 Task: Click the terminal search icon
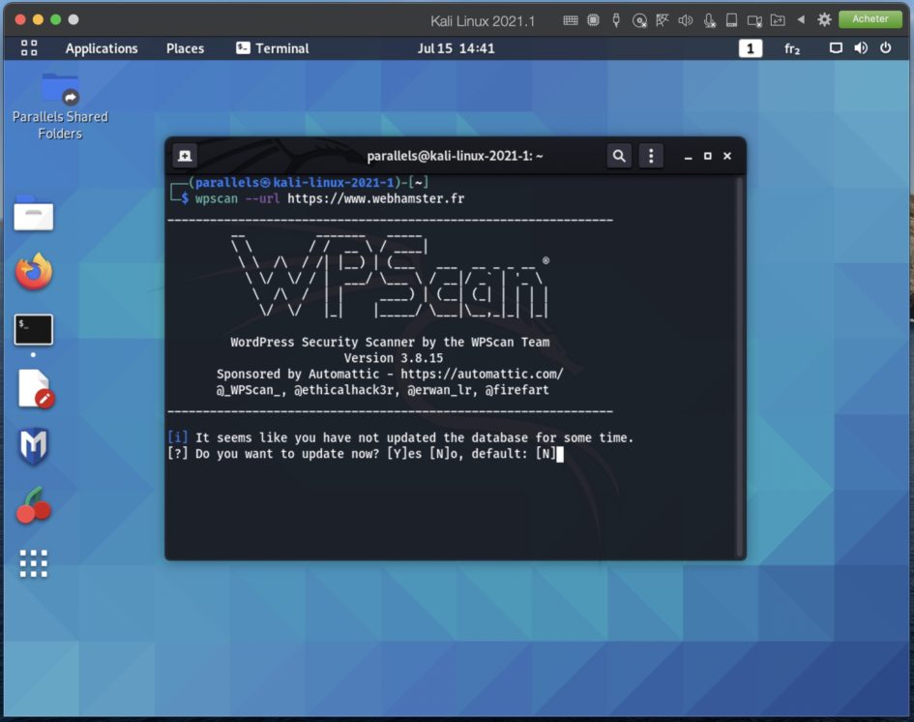coord(619,156)
